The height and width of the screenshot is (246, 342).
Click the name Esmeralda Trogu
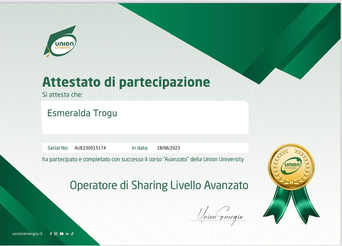(82, 113)
